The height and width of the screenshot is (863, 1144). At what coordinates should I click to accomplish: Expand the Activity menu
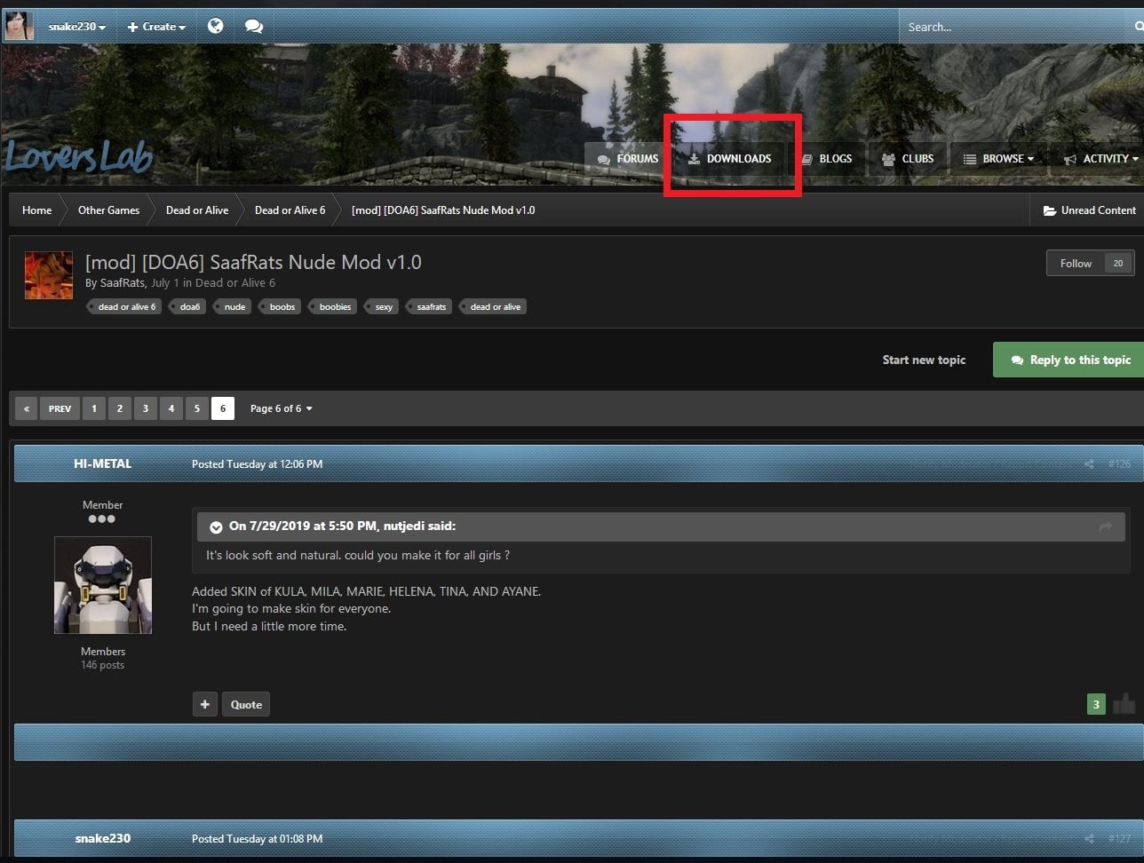pos(1101,159)
